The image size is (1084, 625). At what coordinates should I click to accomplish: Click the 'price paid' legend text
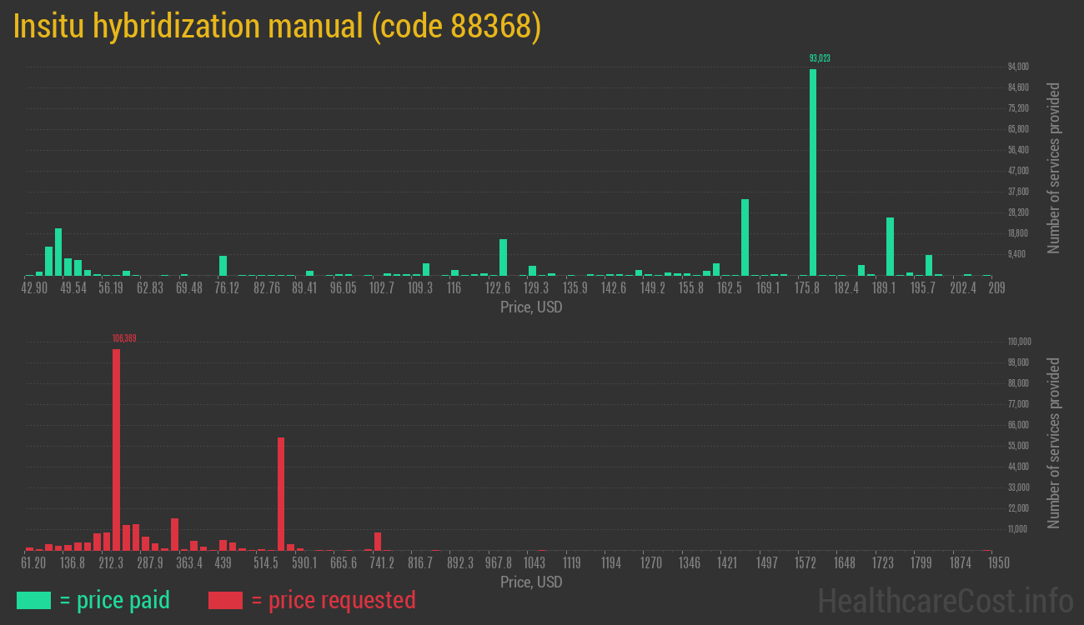(114, 600)
